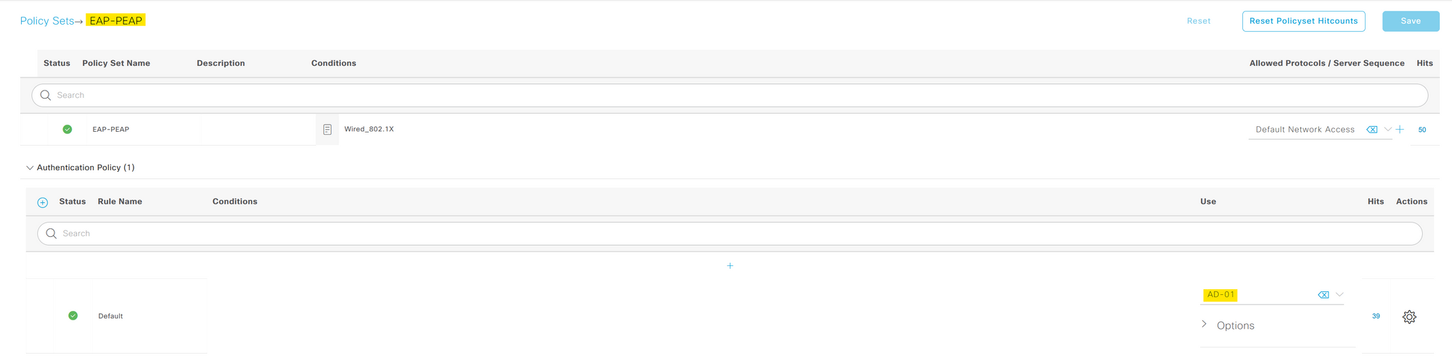This screenshot has height=358, width=1452.
Task: Open the Default Network Access dropdown arrow
Action: pyautogui.click(x=1387, y=130)
